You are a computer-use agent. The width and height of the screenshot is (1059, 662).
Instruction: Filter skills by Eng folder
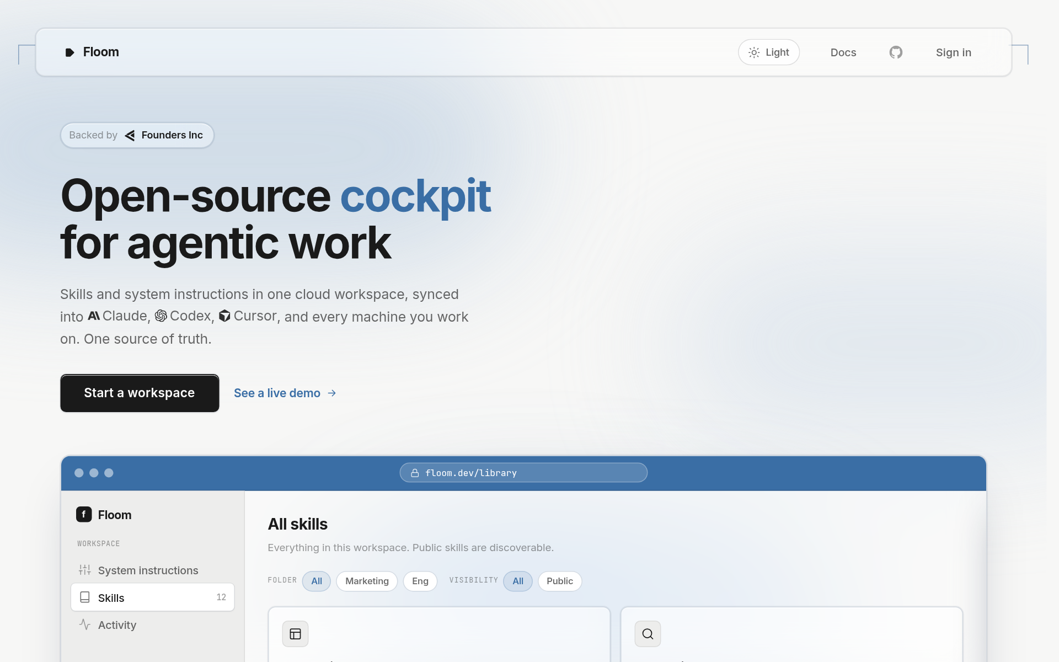click(x=420, y=581)
